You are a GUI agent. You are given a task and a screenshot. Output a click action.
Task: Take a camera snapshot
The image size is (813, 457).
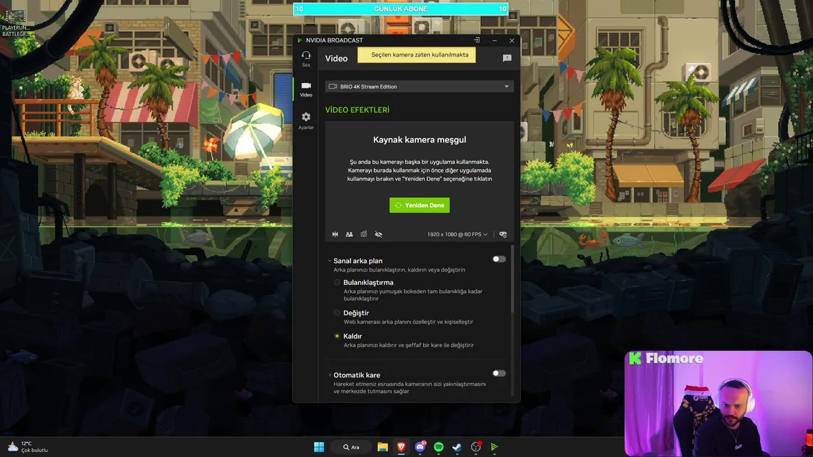coord(364,234)
